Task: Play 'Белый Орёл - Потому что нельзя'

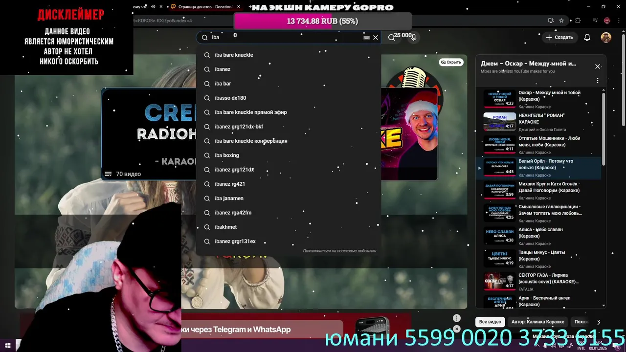Action: coord(538,168)
